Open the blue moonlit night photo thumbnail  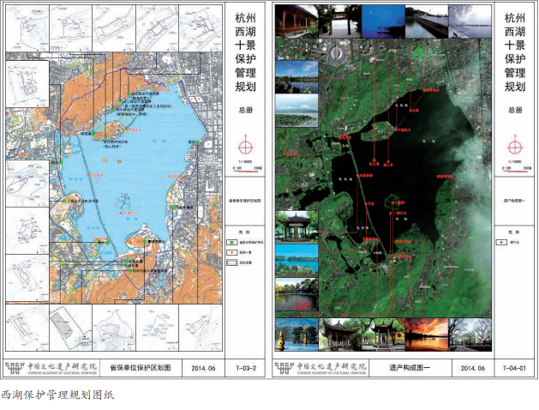[383, 21]
